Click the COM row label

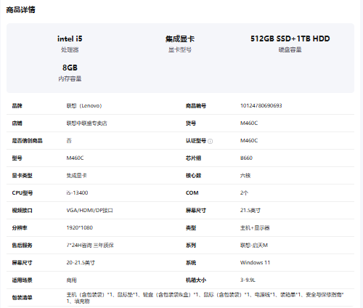tap(192, 193)
